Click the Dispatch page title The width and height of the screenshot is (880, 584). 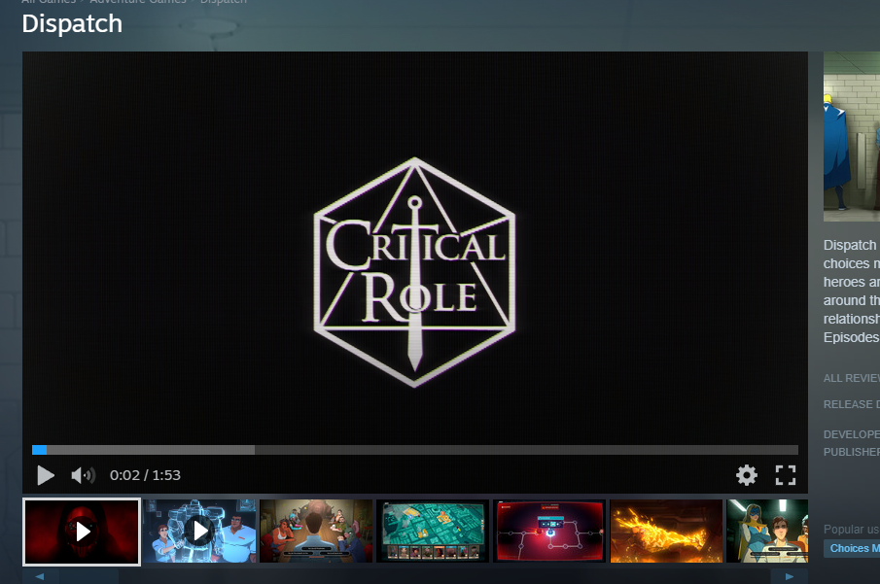coord(72,24)
